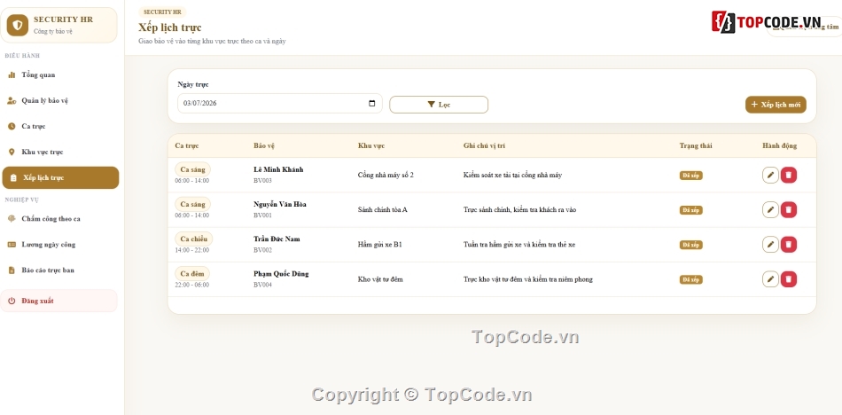Click the Ca trực column header
842x415 pixels.
[x=187, y=145]
